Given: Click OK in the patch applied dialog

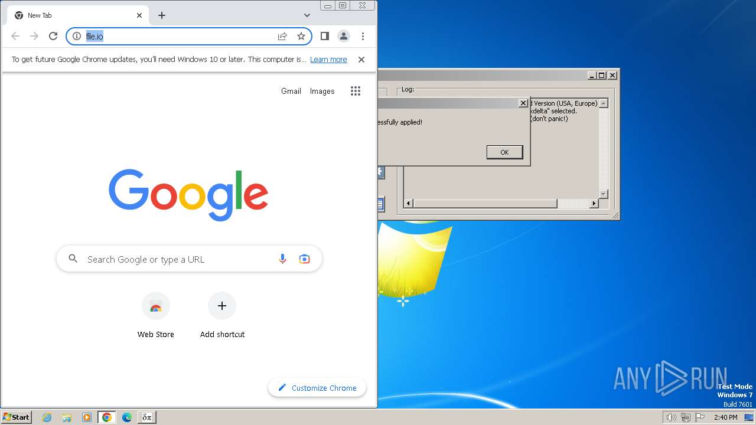Looking at the screenshot, I should [504, 152].
